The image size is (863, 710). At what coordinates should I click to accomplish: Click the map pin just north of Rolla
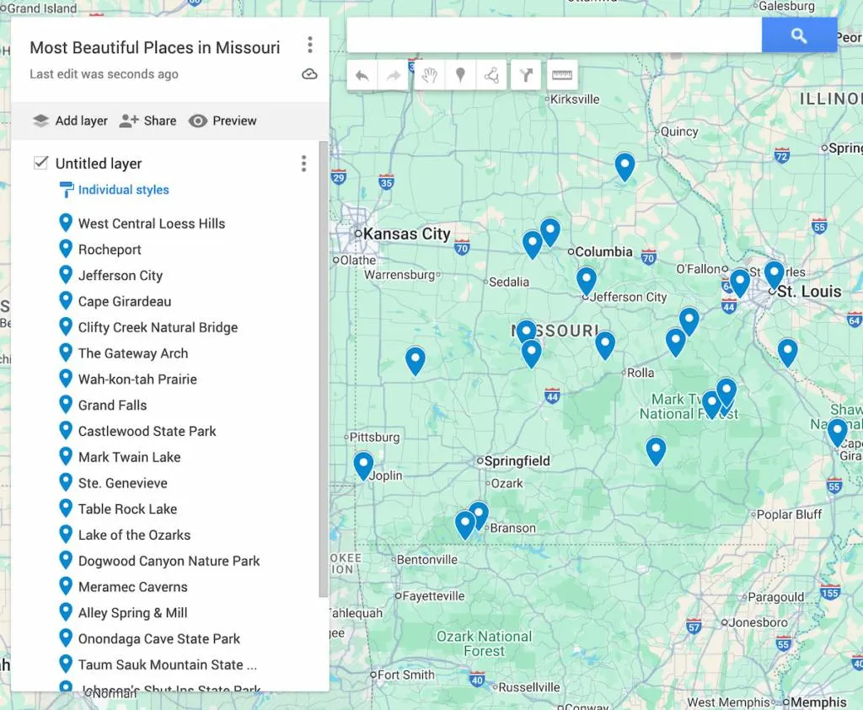[x=605, y=346]
